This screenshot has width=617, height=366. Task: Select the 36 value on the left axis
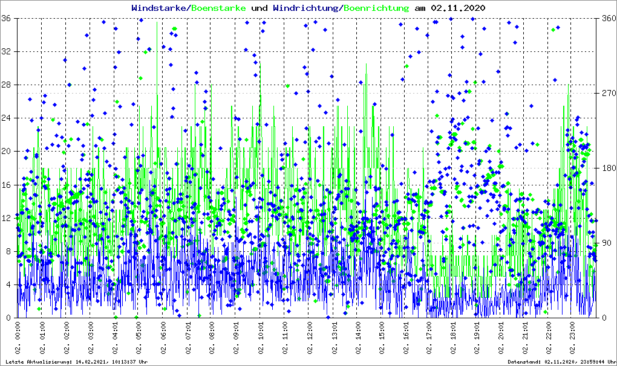pyautogui.click(x=8, y=19)
